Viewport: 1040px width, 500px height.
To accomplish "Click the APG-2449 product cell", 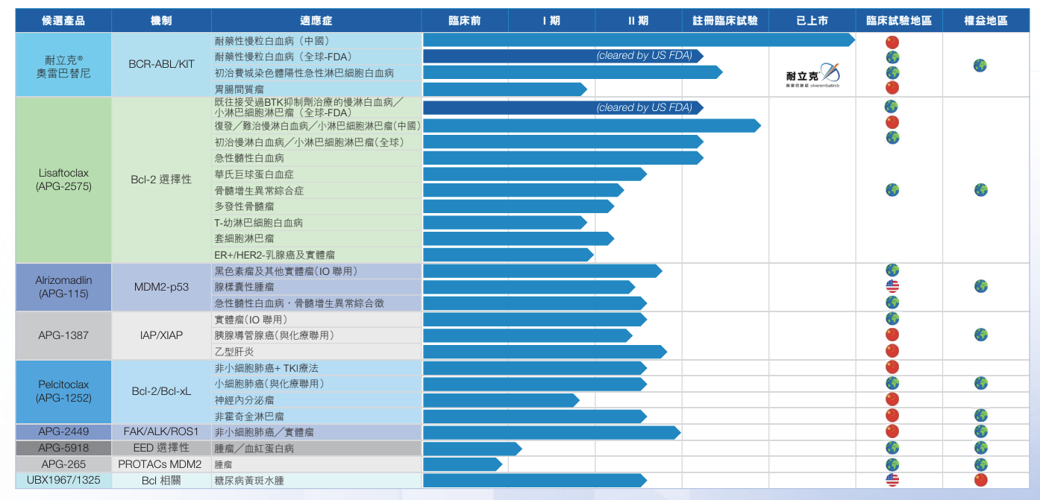I will [63, 431].
